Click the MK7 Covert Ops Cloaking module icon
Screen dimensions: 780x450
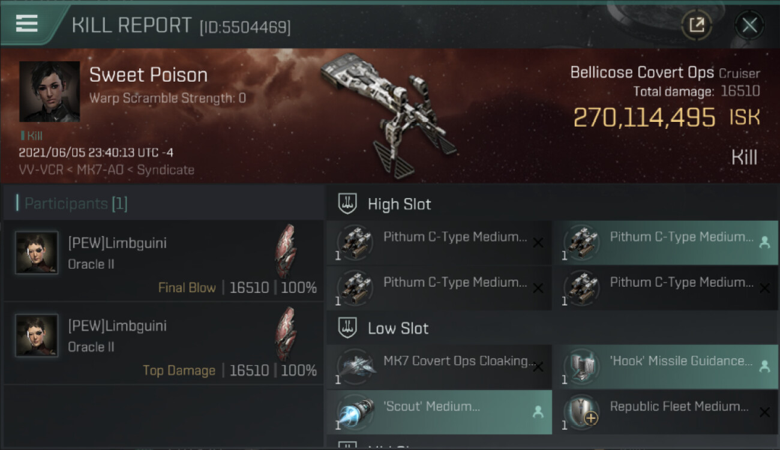(355, 367)
